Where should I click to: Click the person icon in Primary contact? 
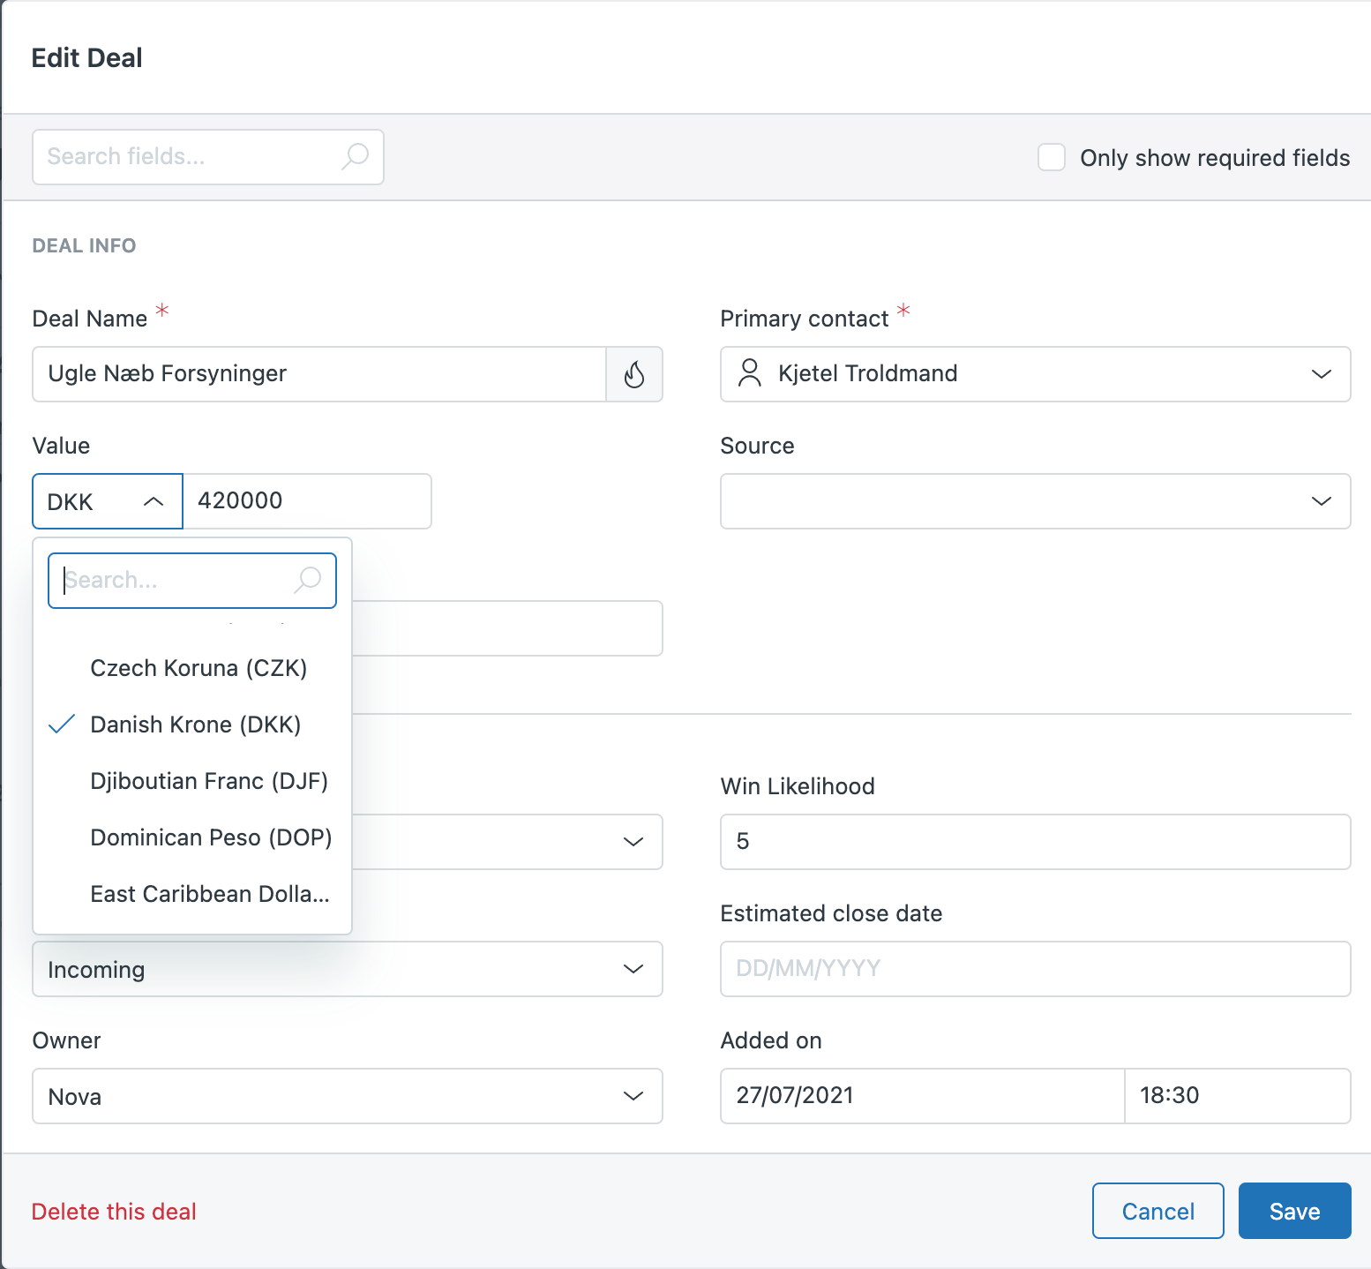coord(749,373)
